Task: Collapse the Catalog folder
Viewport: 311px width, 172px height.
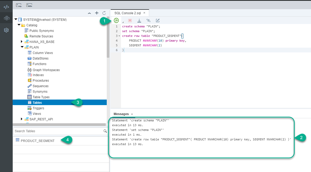Action: pyautogui.click(x=19, y=25)
